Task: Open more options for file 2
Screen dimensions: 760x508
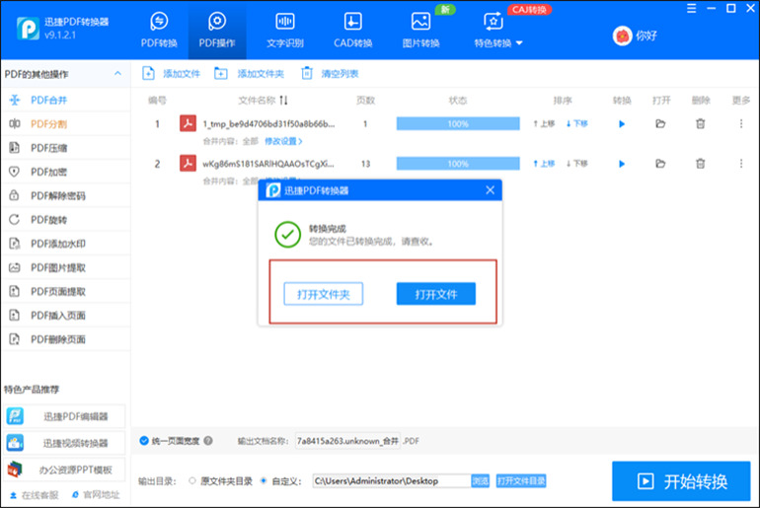Action: click(741, 164)
